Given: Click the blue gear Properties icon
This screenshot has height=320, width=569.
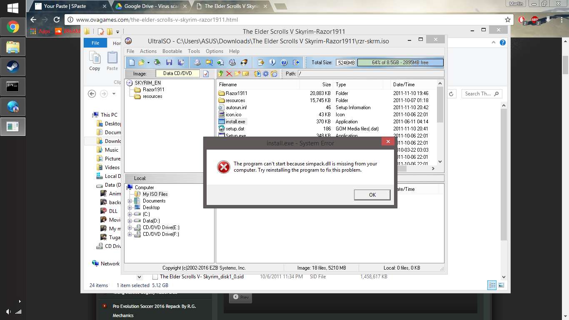Looking at the screenshot, I should tap(266, 74).
